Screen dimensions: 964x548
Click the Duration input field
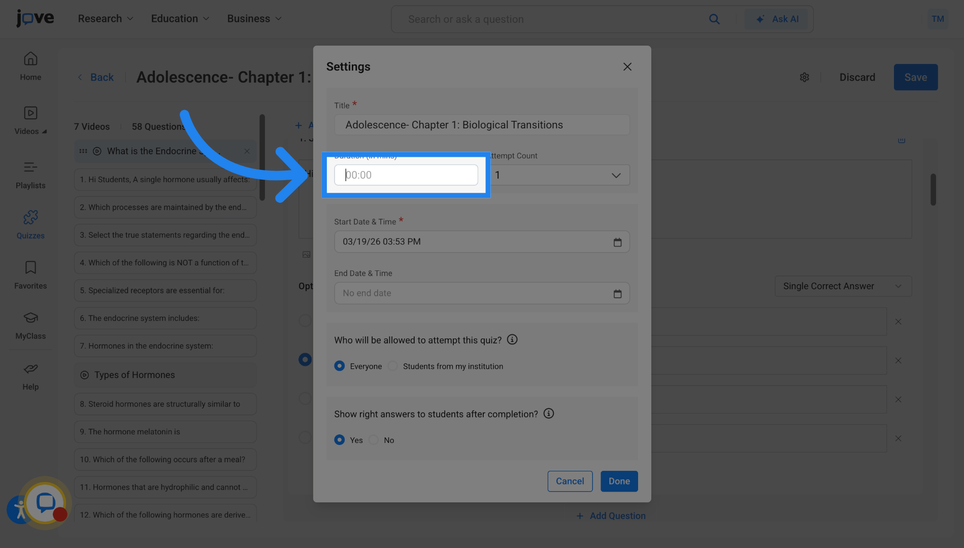pyautogui.click(x=406, y=175)
